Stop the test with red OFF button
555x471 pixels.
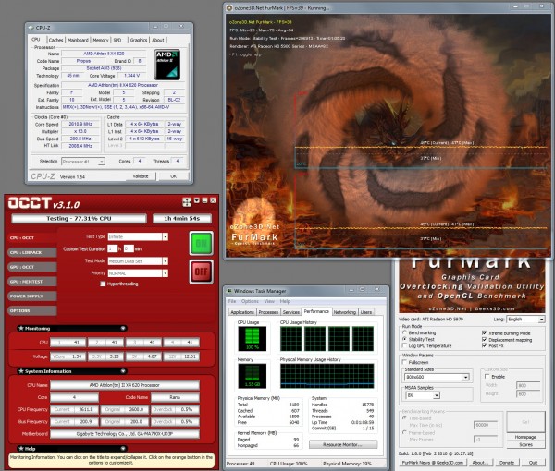click(201, 272)
